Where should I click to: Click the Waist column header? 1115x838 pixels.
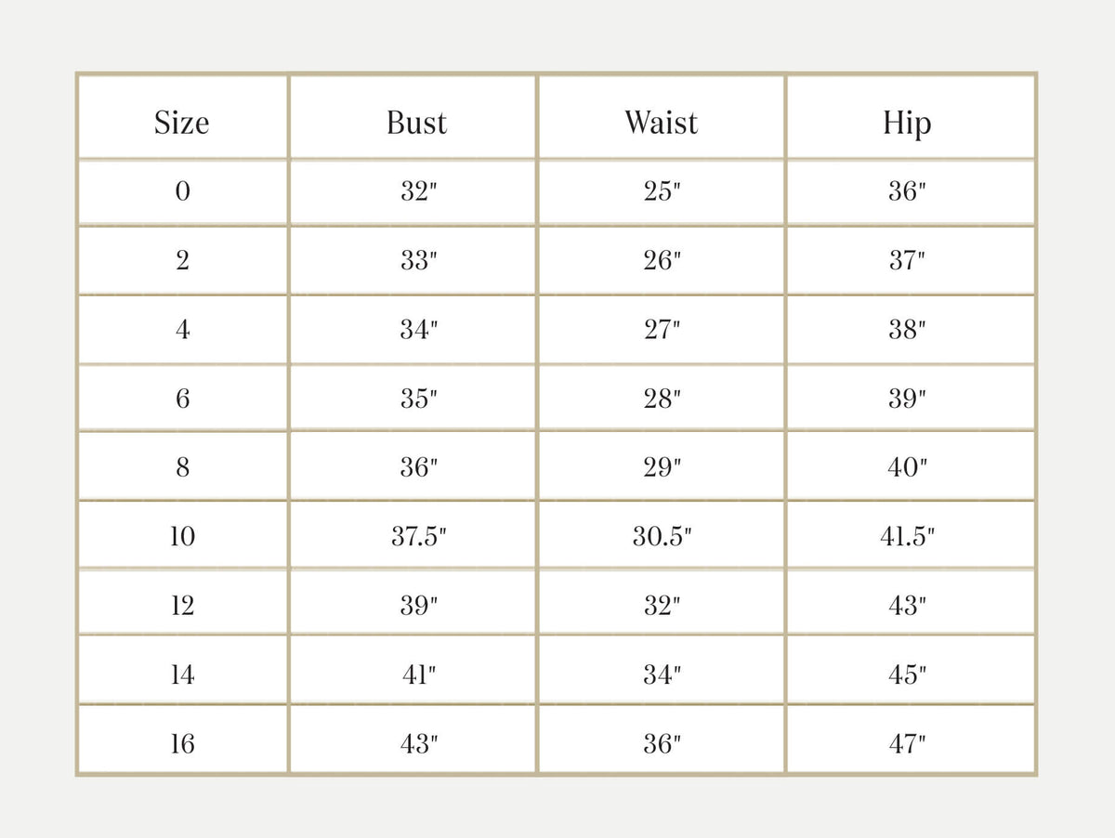click(x=661, y=123)
